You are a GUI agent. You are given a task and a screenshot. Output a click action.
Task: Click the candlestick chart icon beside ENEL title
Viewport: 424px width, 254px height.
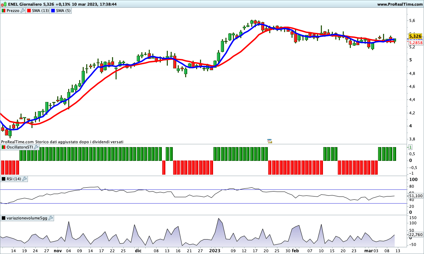[x=4, y=4]
